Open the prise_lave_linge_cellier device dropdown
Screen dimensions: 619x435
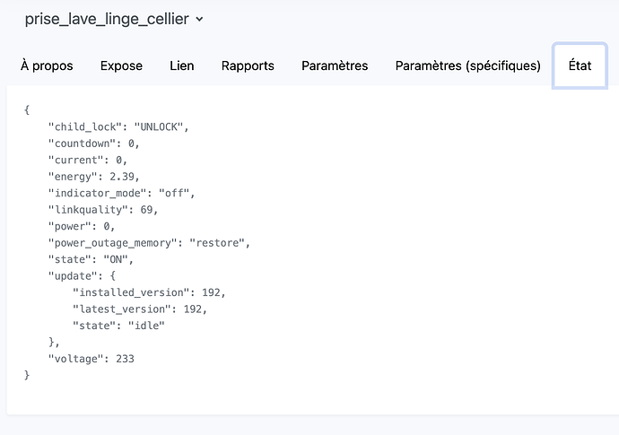tap(114, 19)
